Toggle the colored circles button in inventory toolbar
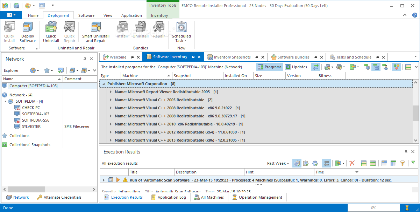 point(396,67)
